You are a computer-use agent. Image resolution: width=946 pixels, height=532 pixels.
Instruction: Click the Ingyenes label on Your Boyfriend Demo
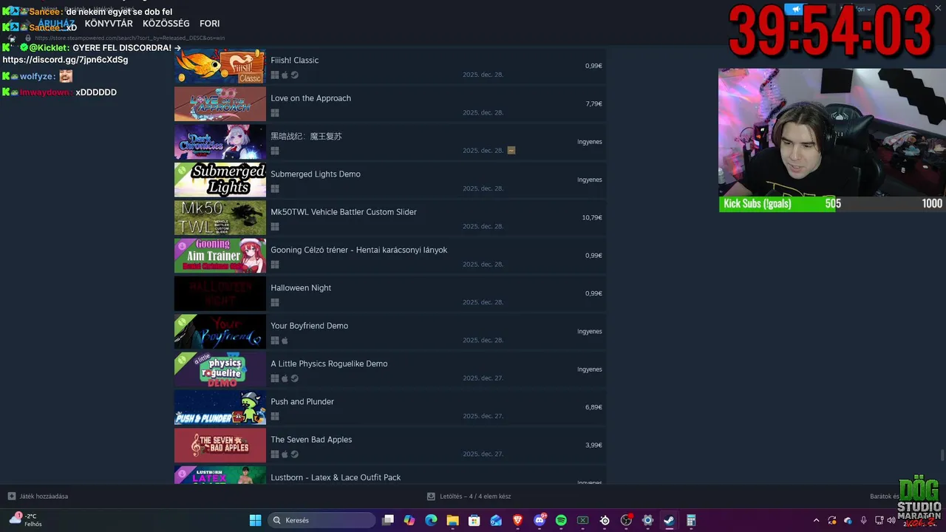(590, 332)
